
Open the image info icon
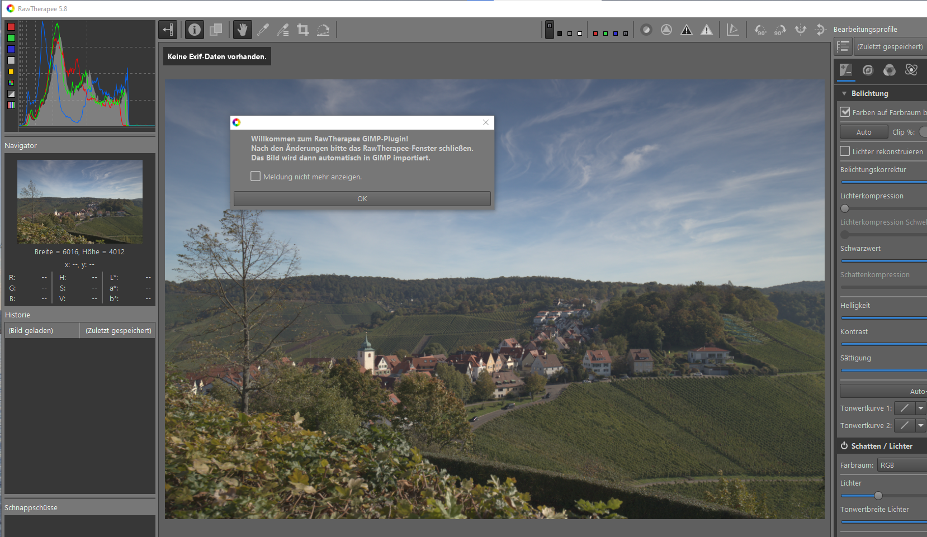click(x=194, y=30)
